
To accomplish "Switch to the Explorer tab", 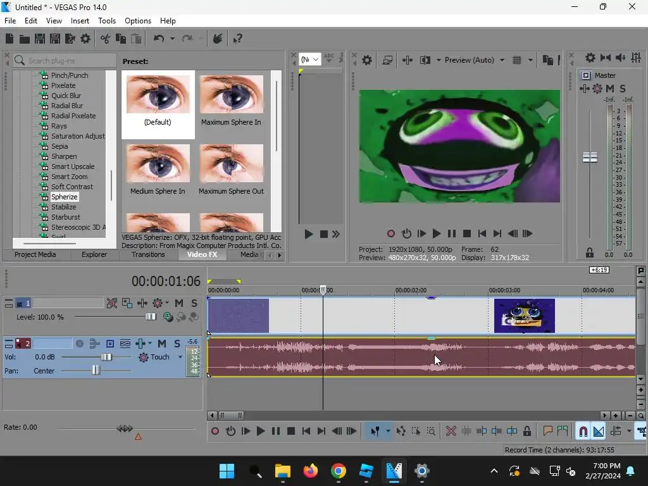I will (94, 254).
